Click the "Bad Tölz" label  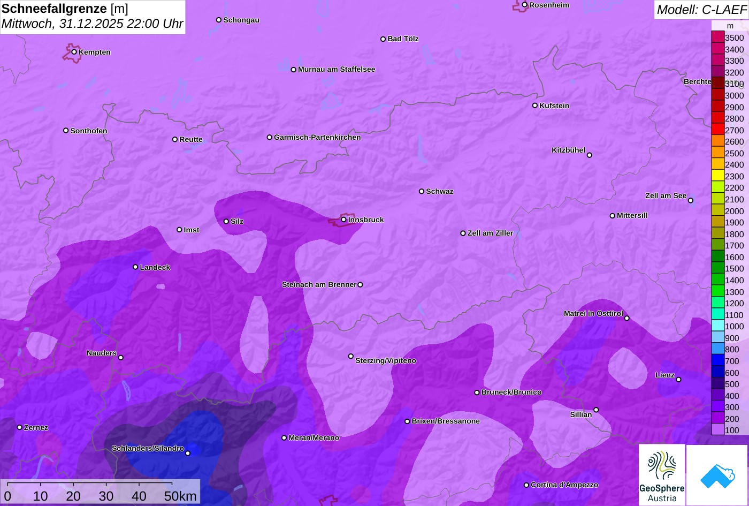(403, 39)
